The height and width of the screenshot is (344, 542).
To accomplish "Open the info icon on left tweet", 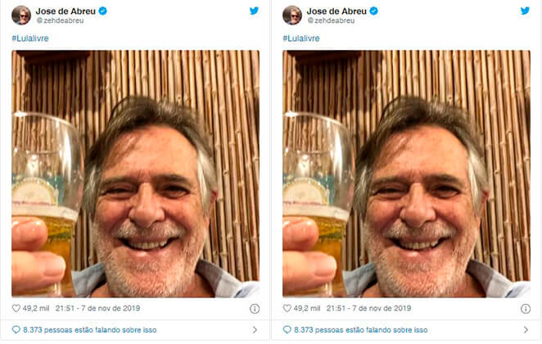I will pyautogui.click(x=254, y=309).
